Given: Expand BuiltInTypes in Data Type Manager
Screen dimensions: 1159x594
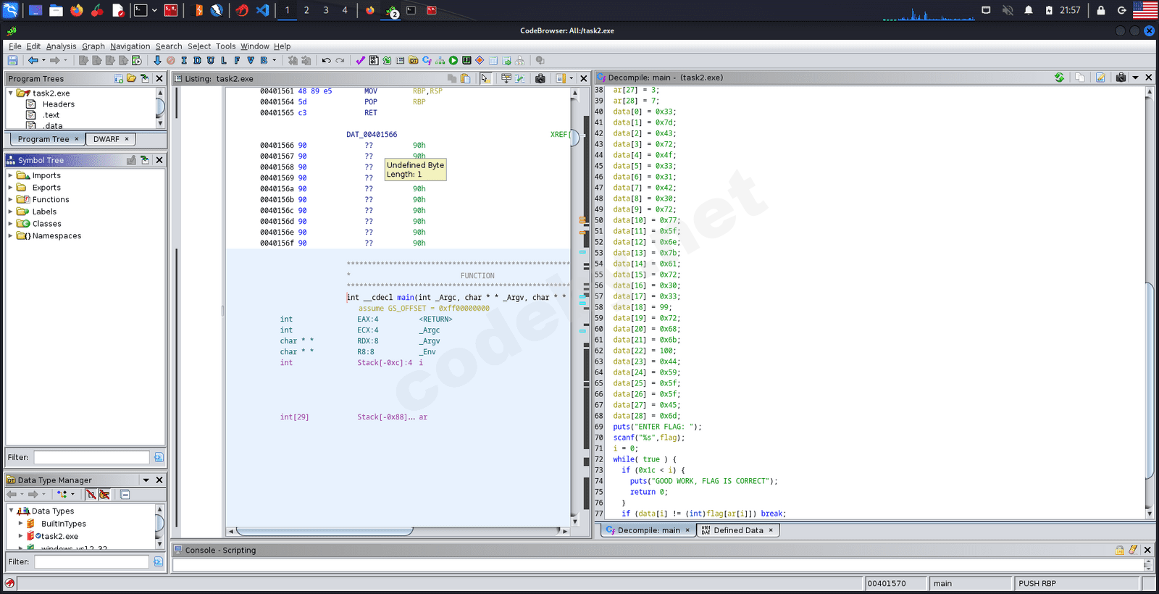Looking at the screenshot, I should click(x=20, y=524).
